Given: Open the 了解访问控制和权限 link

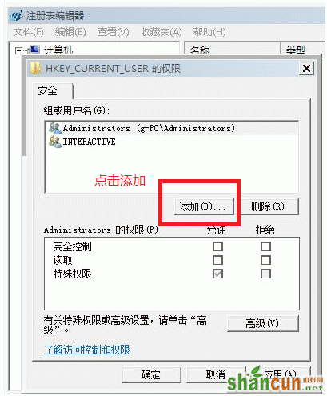Looking at the screenshot, I should [87, 350].
